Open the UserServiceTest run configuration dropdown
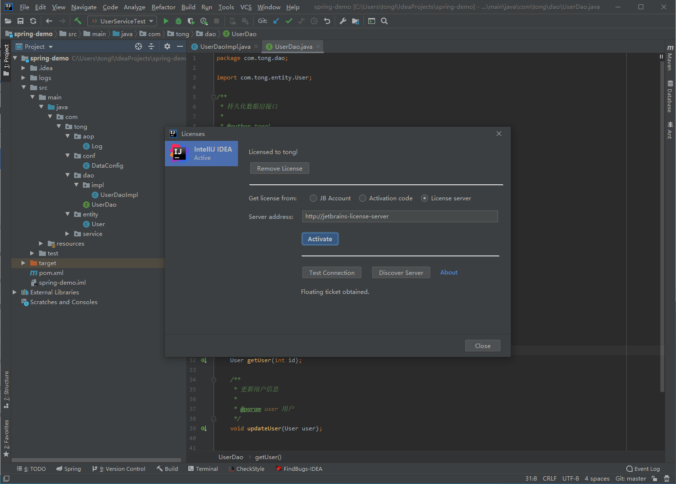The width and height of the screenshot is (676, 484). coord(122,21)
